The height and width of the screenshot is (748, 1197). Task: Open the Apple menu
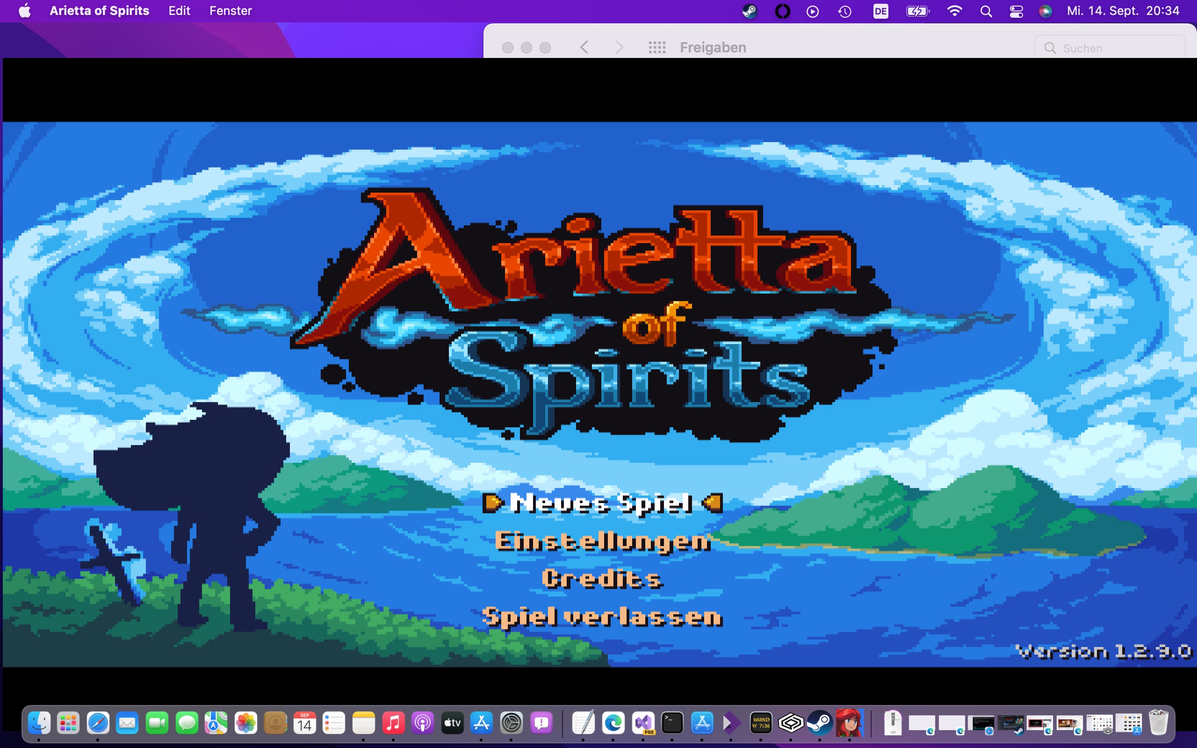pos(24,10)
